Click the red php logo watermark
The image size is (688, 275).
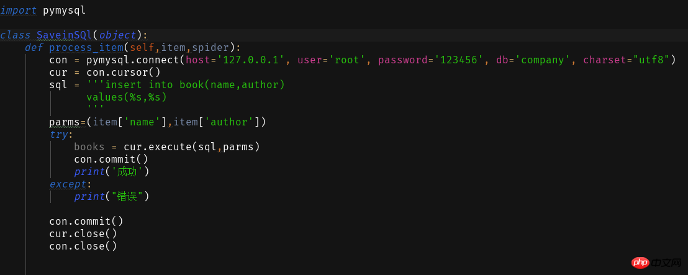coord(640,262)
